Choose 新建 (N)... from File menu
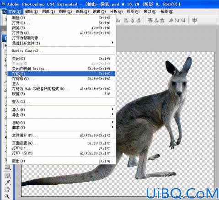Screen dimensions: 219x200 pyautogui.click(x=61, y=18)
